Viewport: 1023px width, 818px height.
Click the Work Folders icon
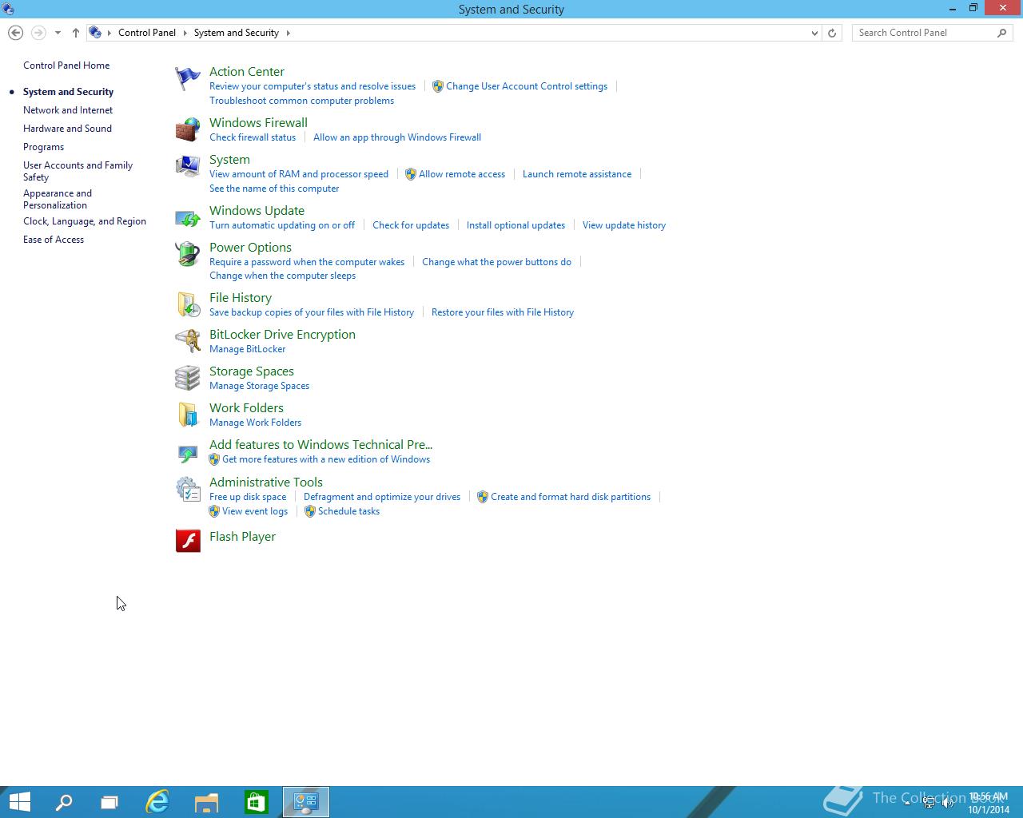coord(188,415)
